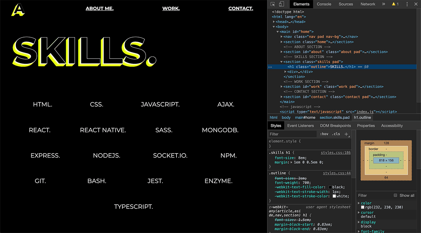Expand the computed cursor property
The width and height of the screenshot is (421, 233).
click(359, 213)
